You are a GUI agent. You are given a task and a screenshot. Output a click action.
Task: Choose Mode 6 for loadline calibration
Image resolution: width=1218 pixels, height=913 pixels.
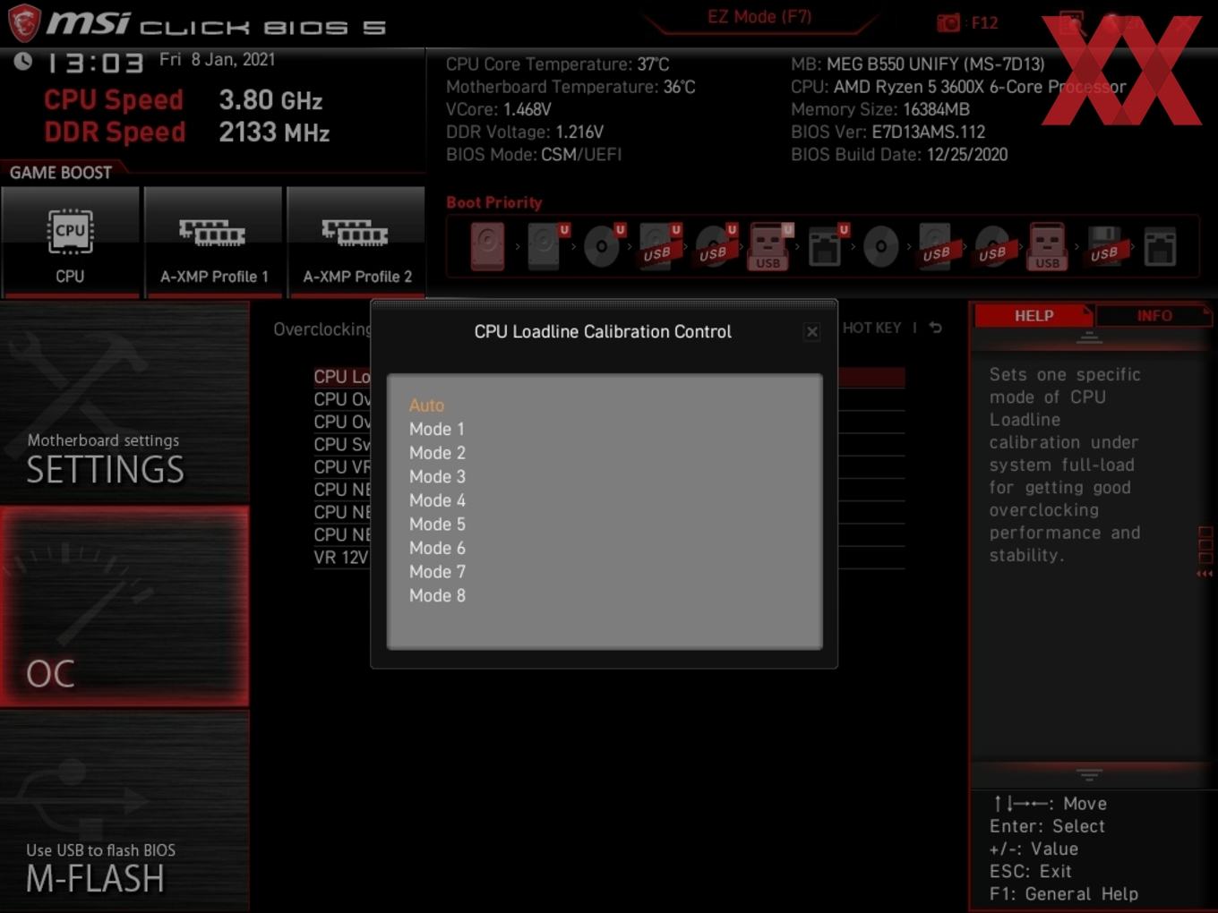437,548
